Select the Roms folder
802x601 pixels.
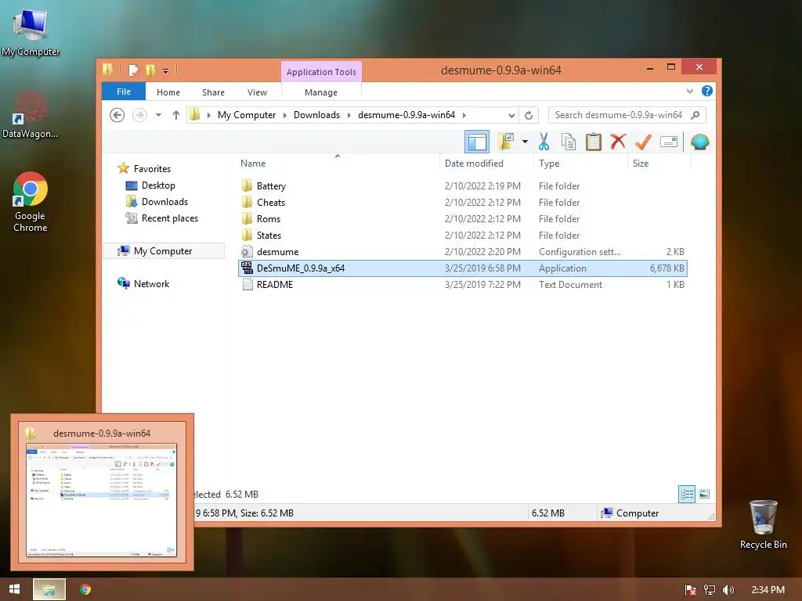pos(462,219)
